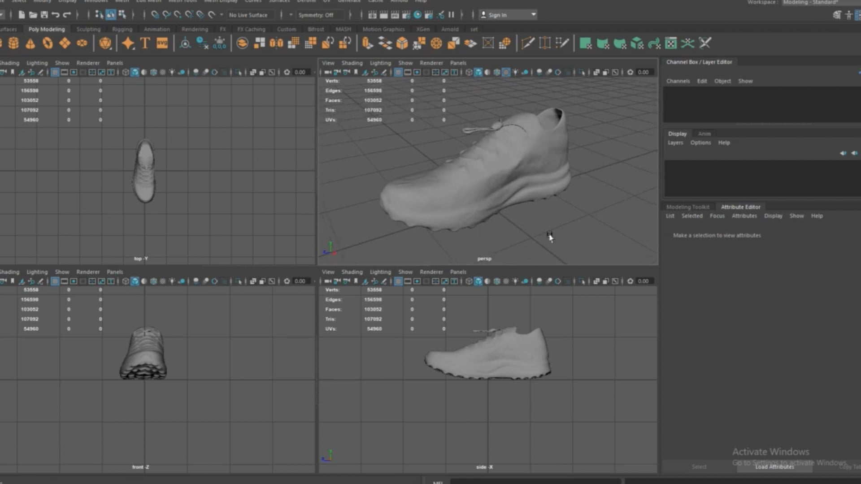Expand the snap magnet options arrow
The width and height of the screenshot is (861, 484).
[222, 15]
